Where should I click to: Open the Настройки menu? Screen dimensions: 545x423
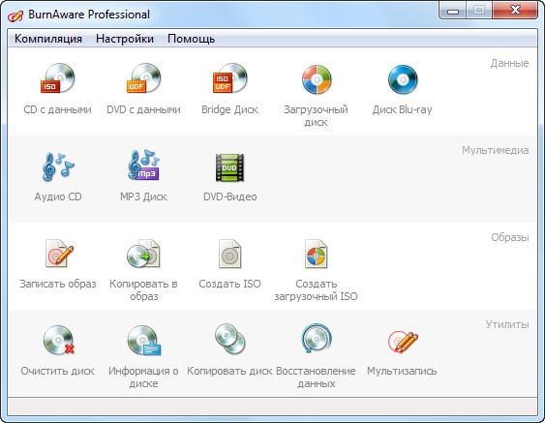click(x=125, y=39)
